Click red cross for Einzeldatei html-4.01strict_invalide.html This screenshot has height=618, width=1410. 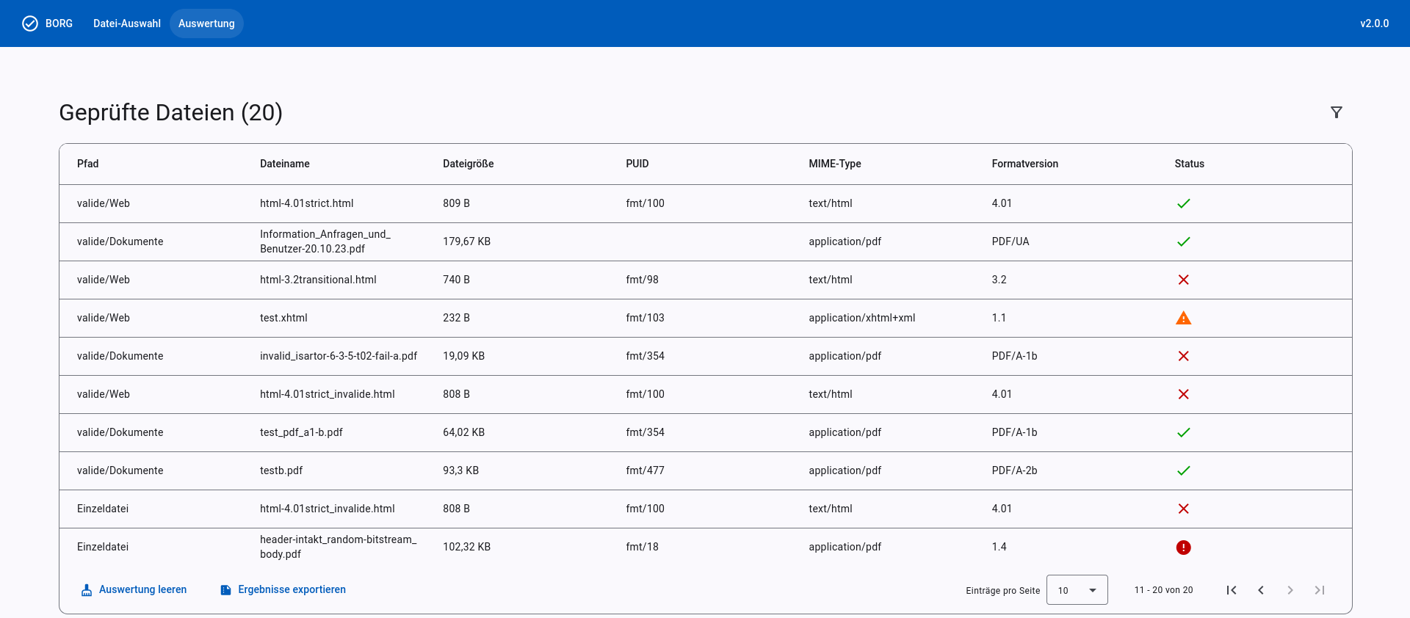click(x=1183, y=509)
